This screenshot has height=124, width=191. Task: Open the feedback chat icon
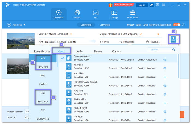pyautogui.click(x=157, y=5)
